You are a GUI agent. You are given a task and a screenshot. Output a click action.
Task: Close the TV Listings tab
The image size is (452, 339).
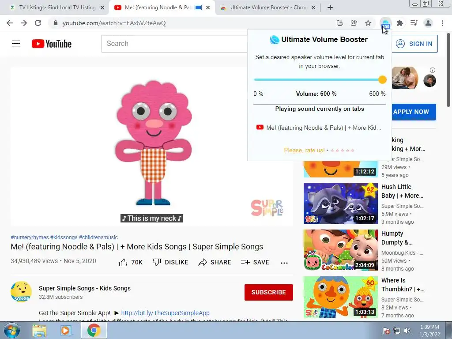(x=102, y=8)
